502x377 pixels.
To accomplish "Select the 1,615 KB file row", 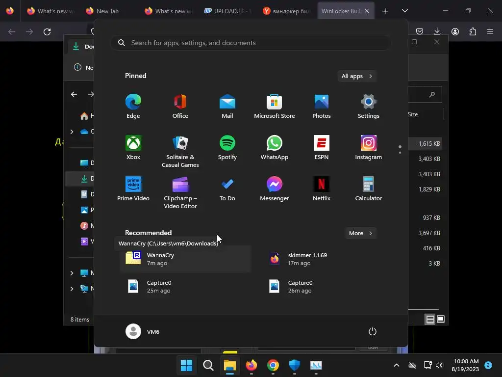I will [425, 144].
